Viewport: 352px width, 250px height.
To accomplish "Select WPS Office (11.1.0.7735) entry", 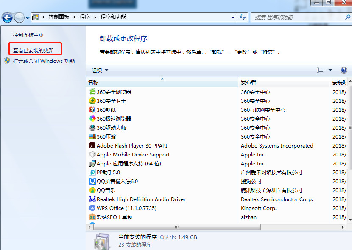I will [126, 208].
